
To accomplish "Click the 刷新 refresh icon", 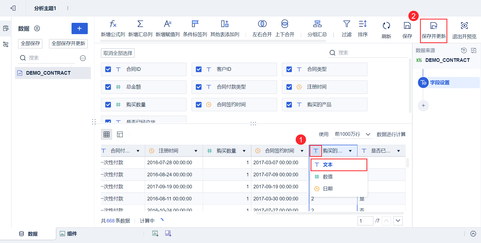I will [x=386, y=25].
